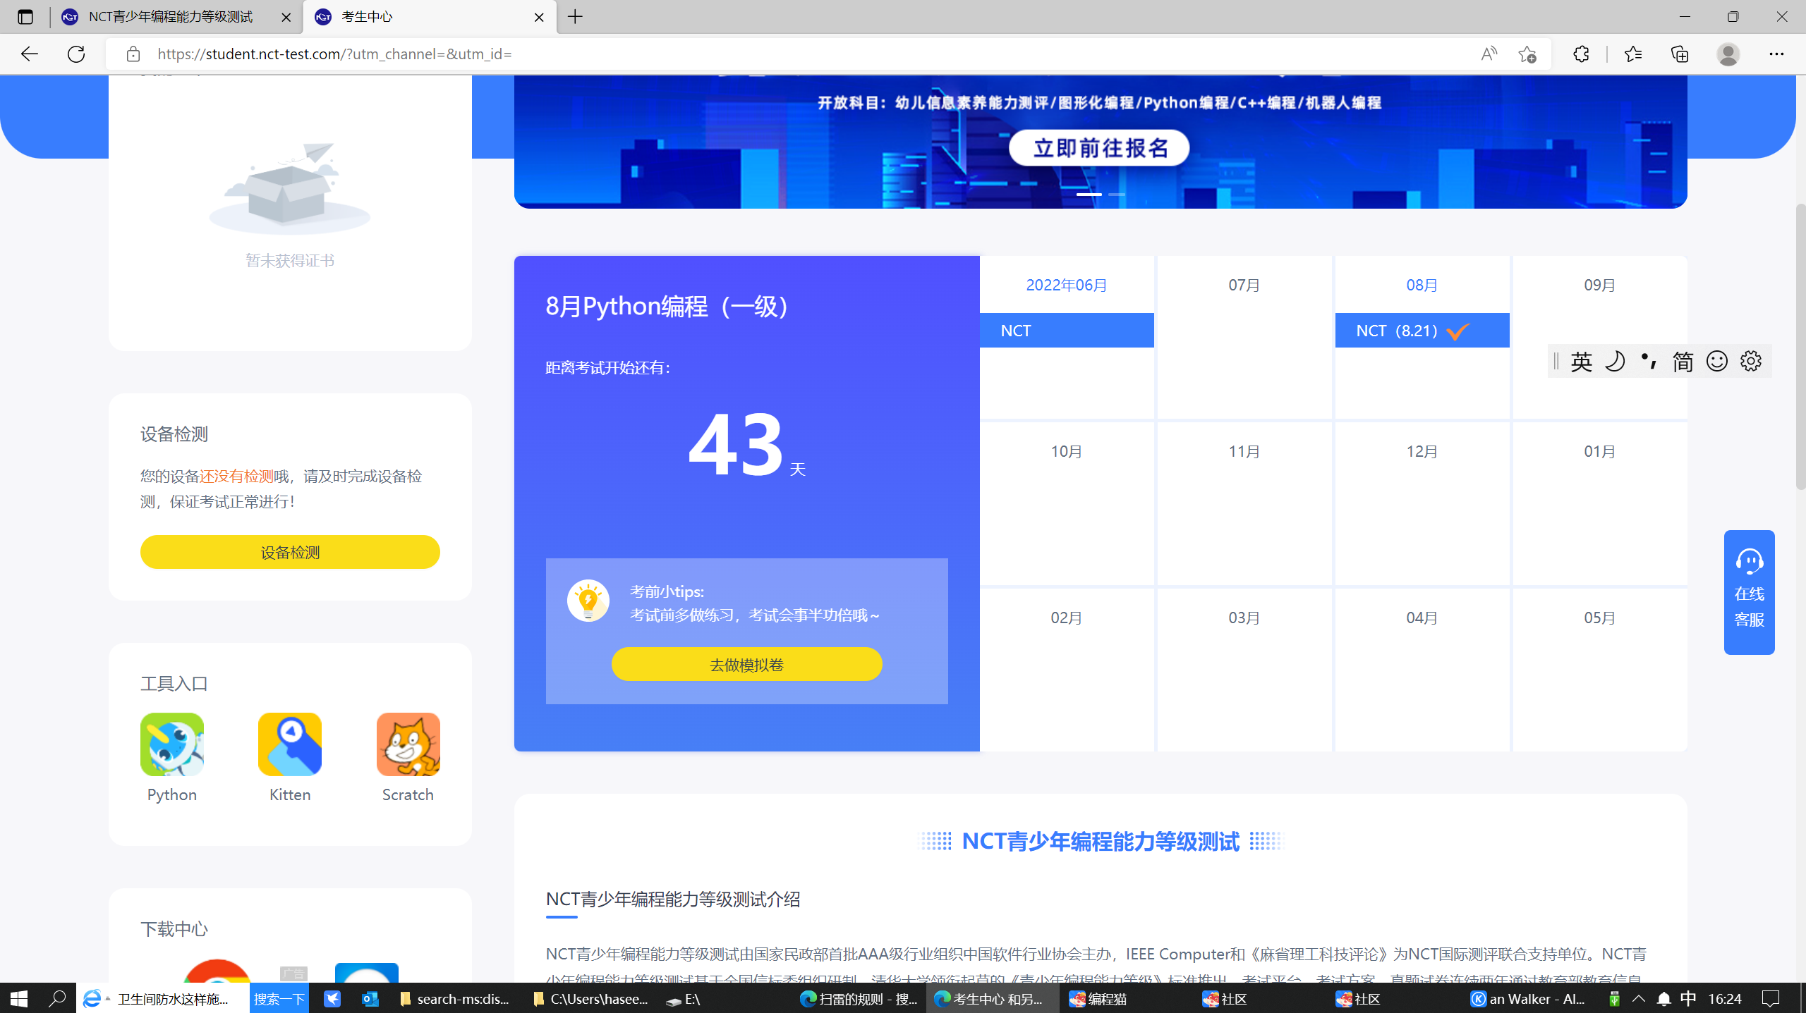
Task: Select the 考生中心 browser tab
Action: click(430, 17)
